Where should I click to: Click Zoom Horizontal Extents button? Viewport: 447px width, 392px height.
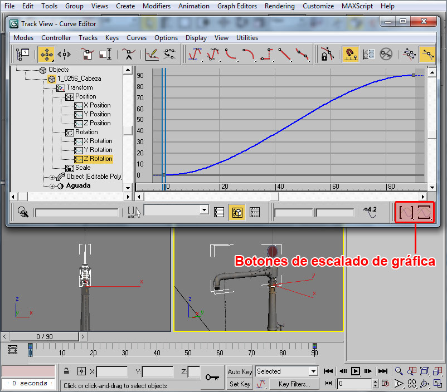click(x=406, y=212)
